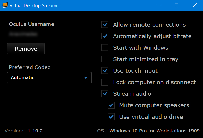Screen dimensions: 203x138
Task: Click the version number 1.10.2
Action: 35,131
